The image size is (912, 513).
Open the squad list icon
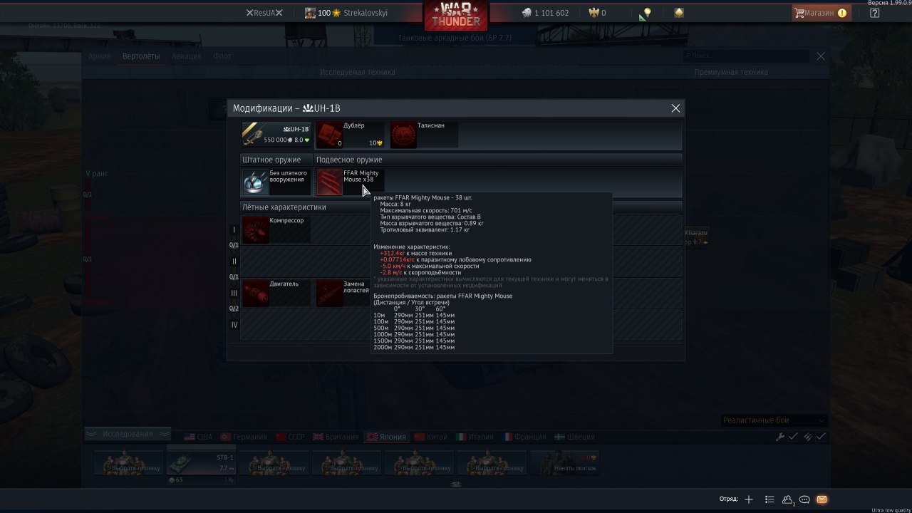(769, 499)
